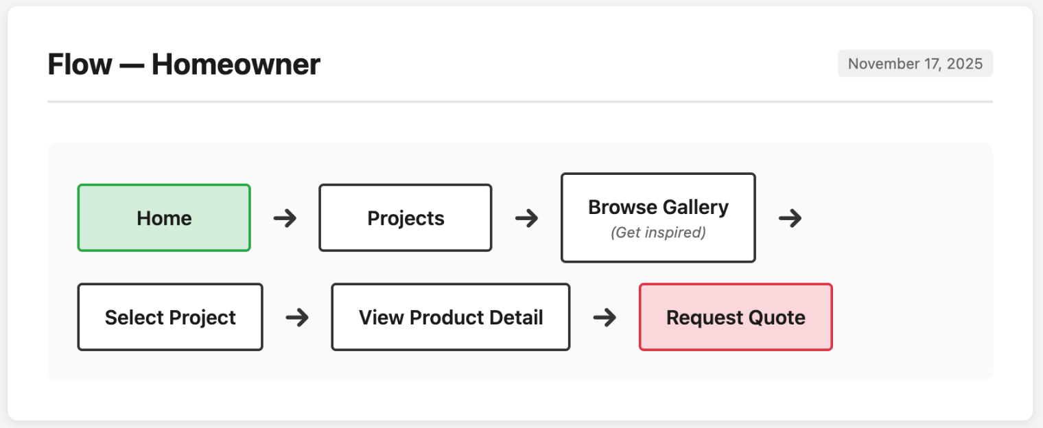The image size is (1043, 428).
Task: Select the green Home step
Action: 164,218
